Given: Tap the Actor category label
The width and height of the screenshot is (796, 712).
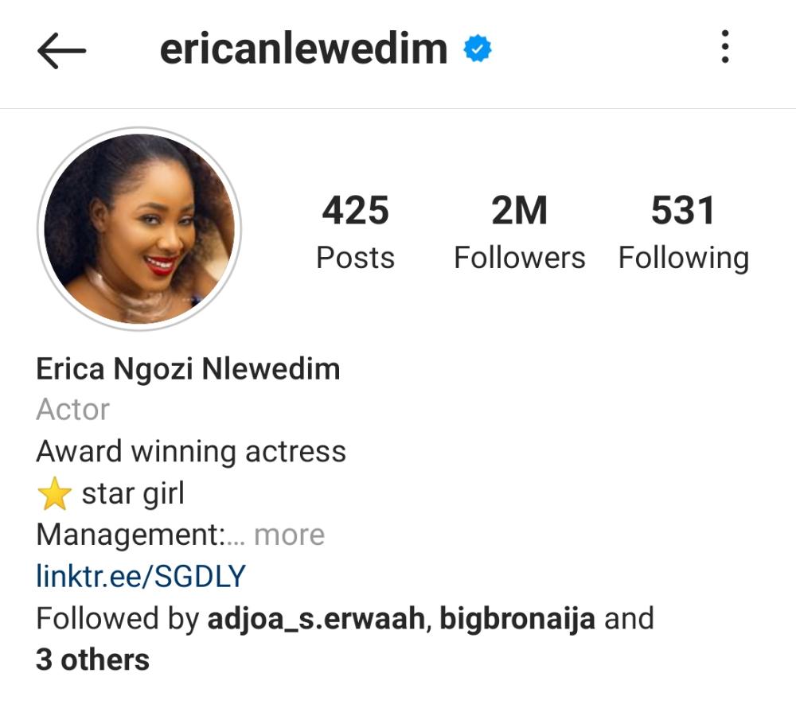Looking at the screenshot, I should click(73, 409).
